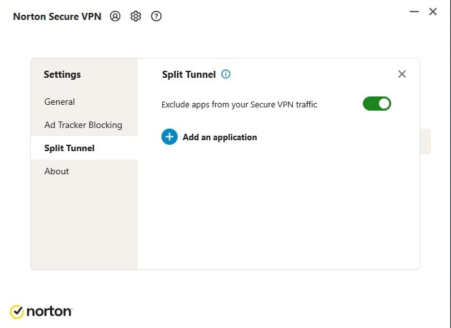The width and height of the screenshot is (451, 328).
Task: Select the Split Tunnel sidebar item
Action: click(69, 148)
